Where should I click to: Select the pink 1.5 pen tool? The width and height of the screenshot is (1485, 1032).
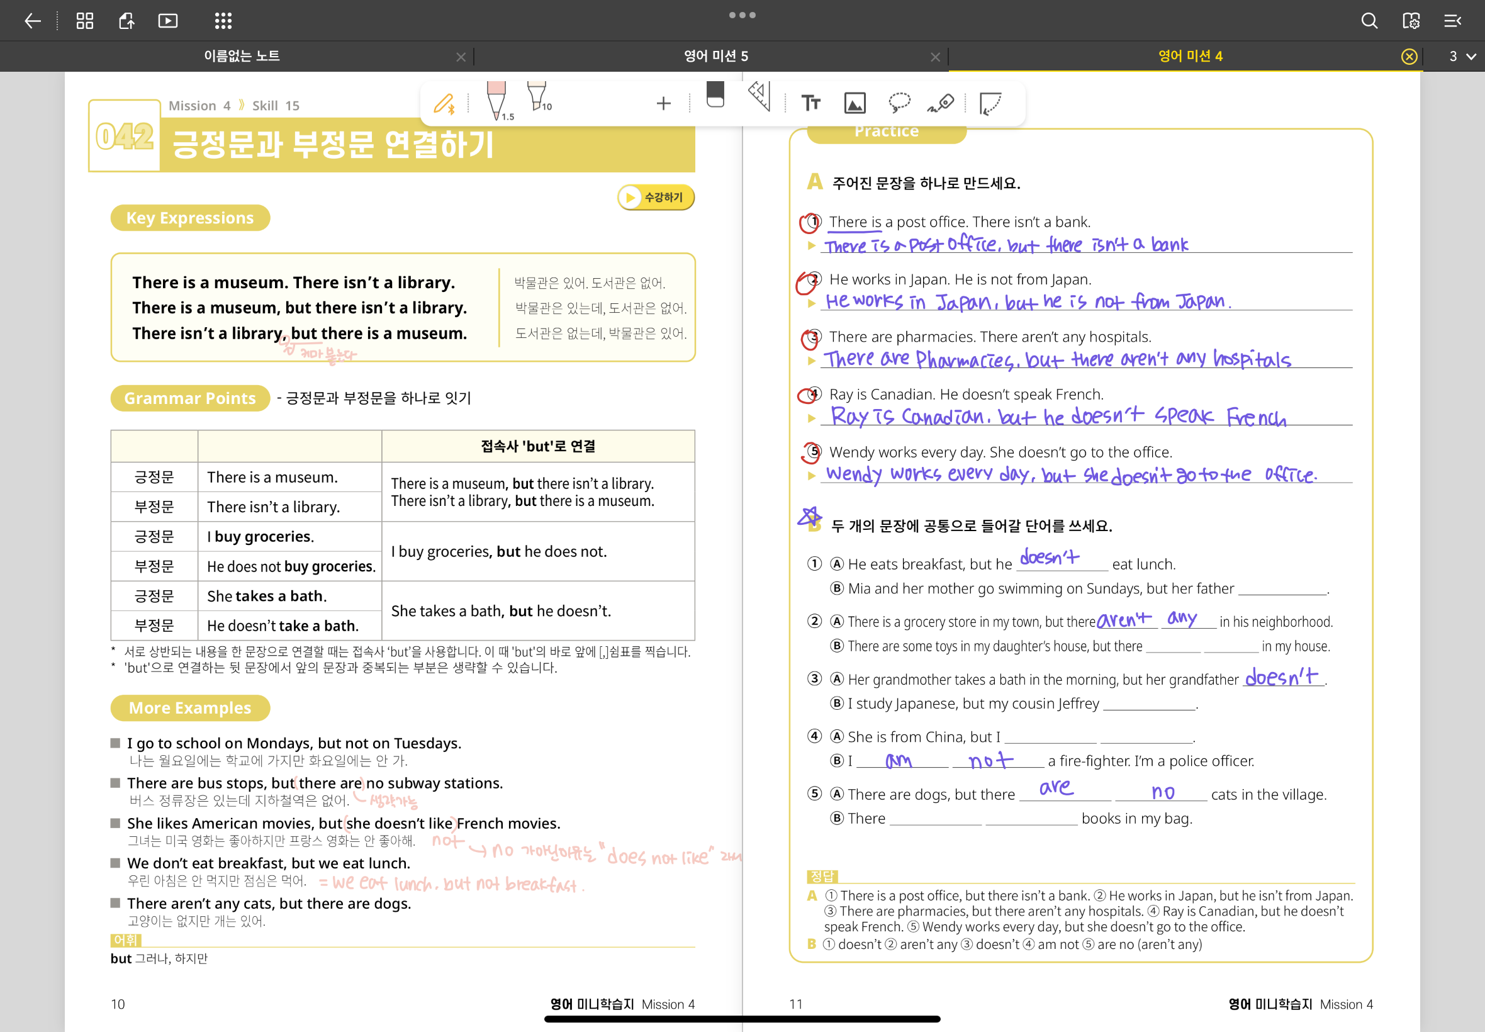496,100
